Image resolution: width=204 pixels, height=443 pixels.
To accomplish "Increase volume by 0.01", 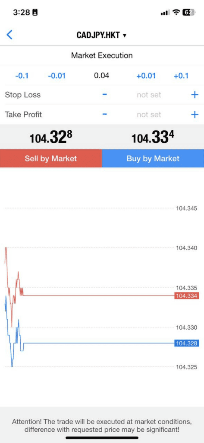I will tap(146, 76).
